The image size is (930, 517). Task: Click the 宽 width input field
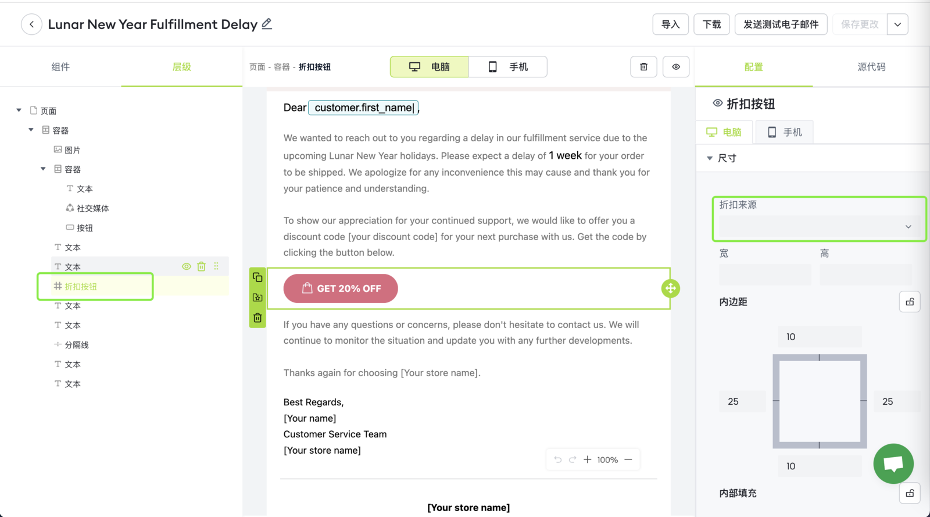[x=764, y=273]
